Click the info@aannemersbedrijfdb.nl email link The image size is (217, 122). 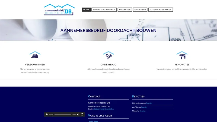pyautogui.click(x=103, y=109)
